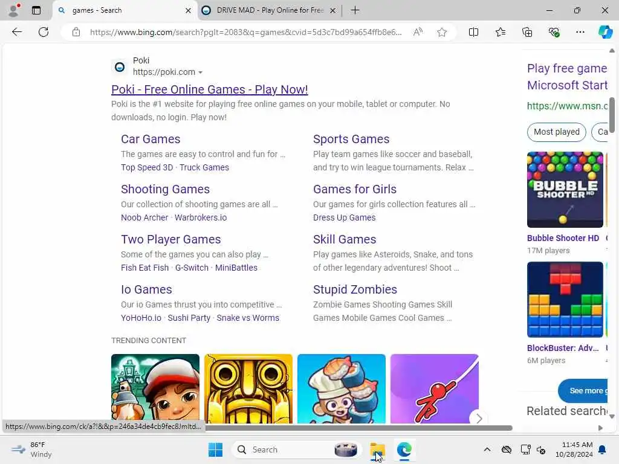619x464 pixels.
Task: Open split screen icon
Action: coord(473,32)
